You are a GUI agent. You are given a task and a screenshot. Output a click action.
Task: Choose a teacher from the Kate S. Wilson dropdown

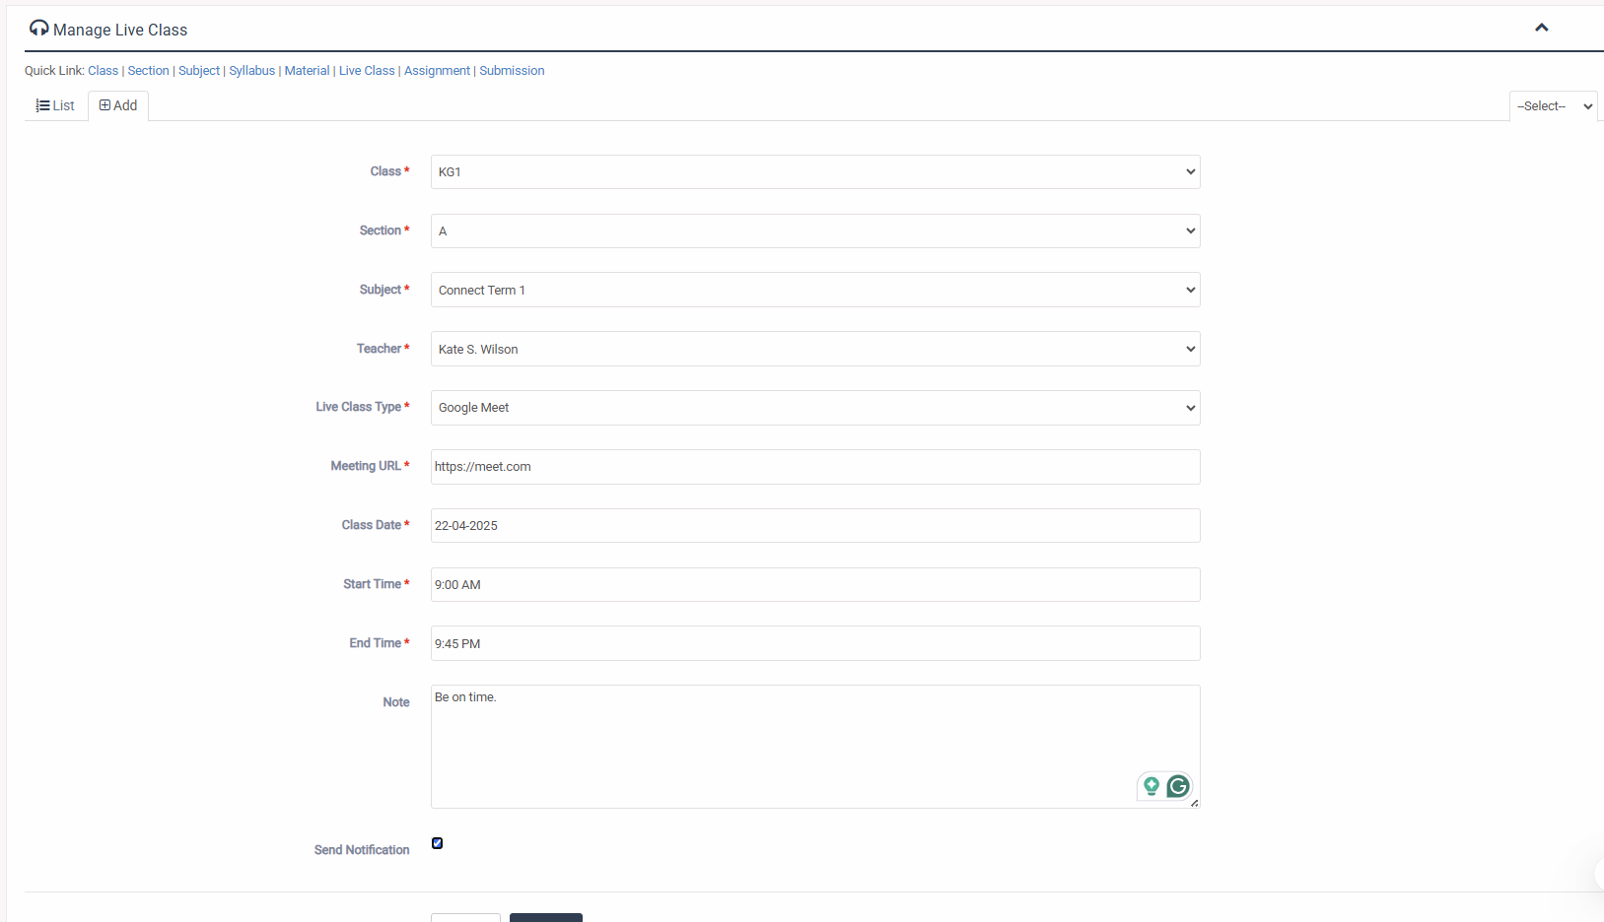click(x=814, y=350)
